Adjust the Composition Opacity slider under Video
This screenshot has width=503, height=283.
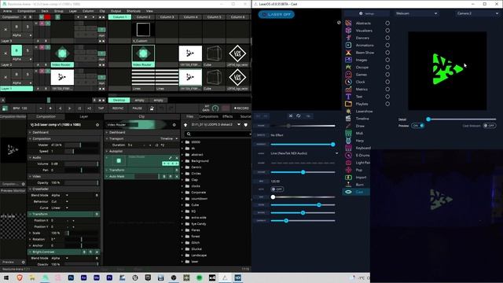coord(82,182)
